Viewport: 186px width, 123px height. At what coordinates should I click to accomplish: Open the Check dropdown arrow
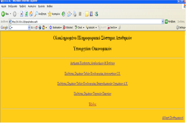click(84, 27)
